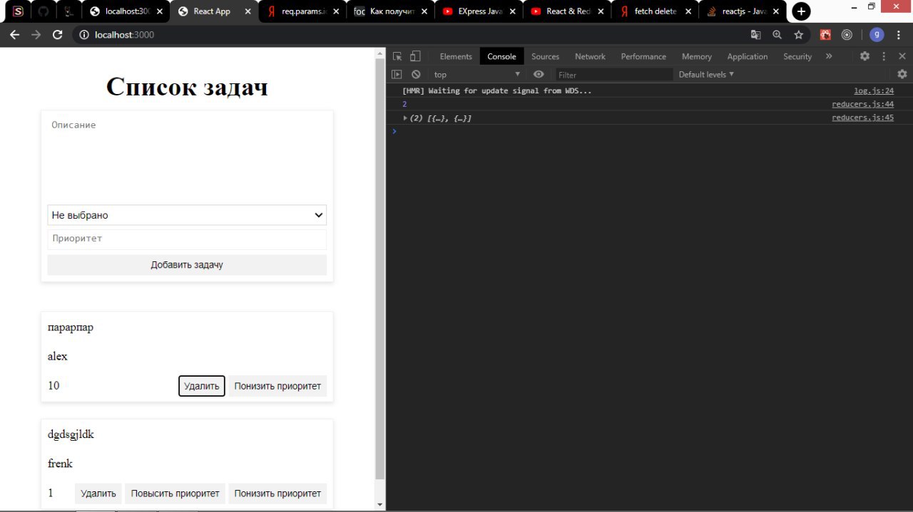Activate the inspect element picker
Viewport: 913px width, 512px height.
click(x=397, y=56)
